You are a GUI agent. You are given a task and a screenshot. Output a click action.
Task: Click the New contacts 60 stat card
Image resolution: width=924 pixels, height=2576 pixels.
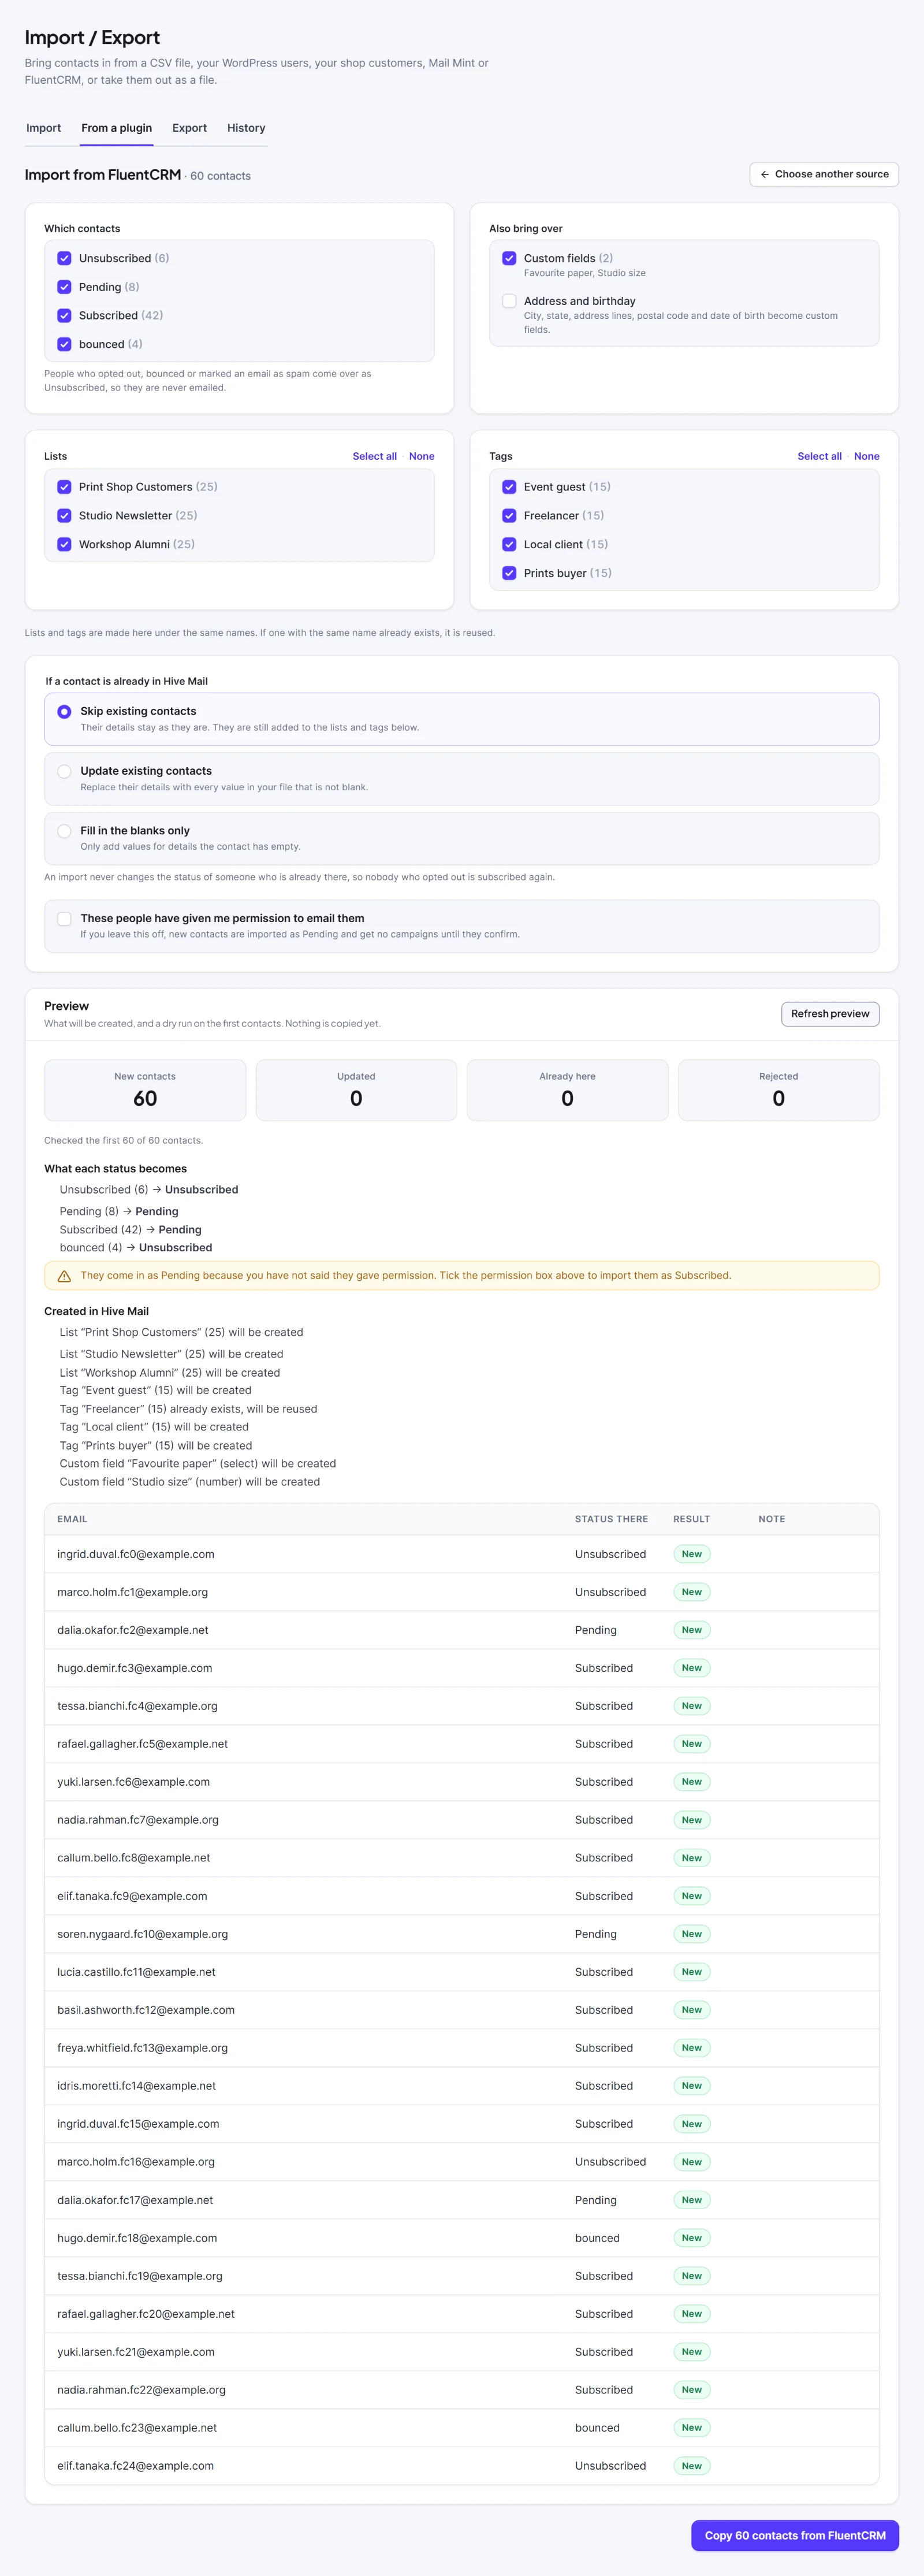(x=145, y=1090)
